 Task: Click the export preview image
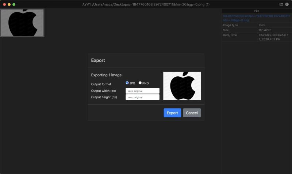[182, 86]
